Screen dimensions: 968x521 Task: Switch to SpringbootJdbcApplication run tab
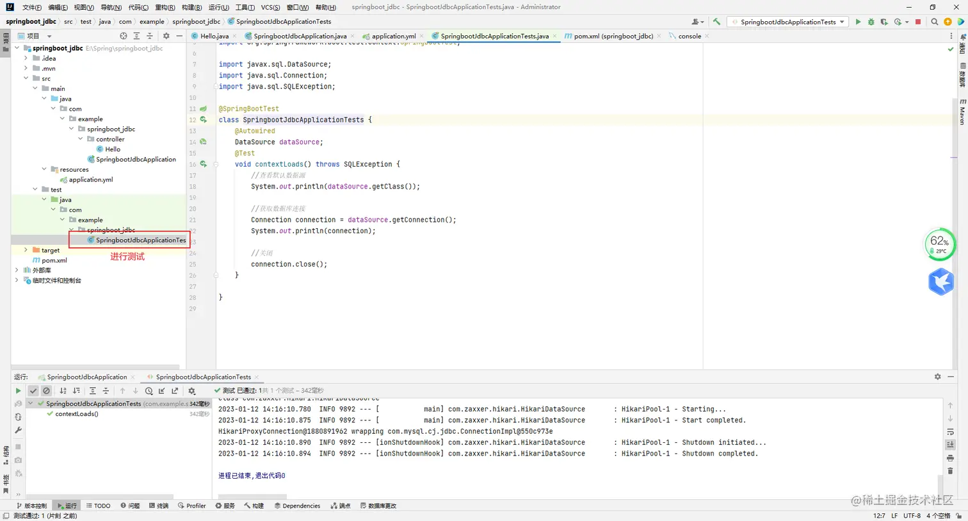tap(87, 377)
